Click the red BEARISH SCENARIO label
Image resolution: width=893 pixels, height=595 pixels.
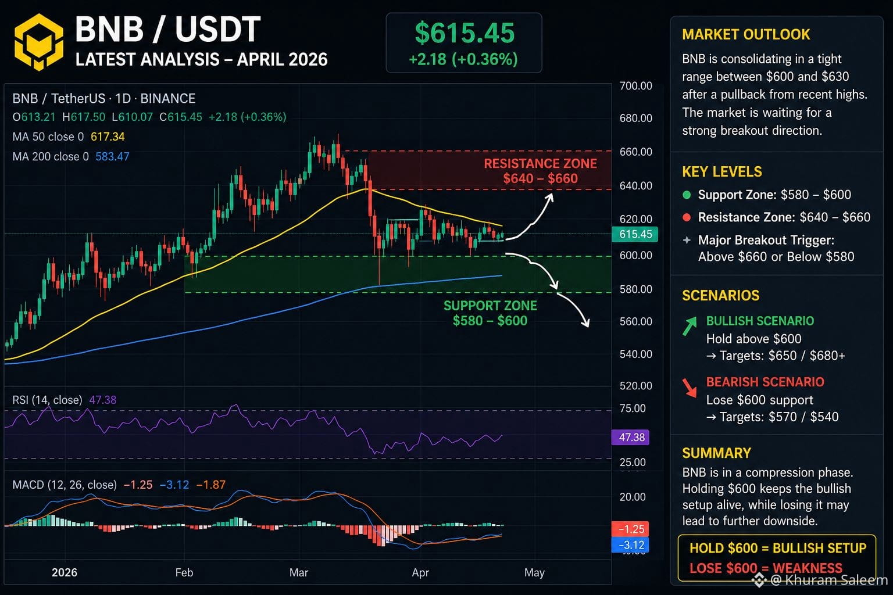pyautogui.click(x=765, y=382)
